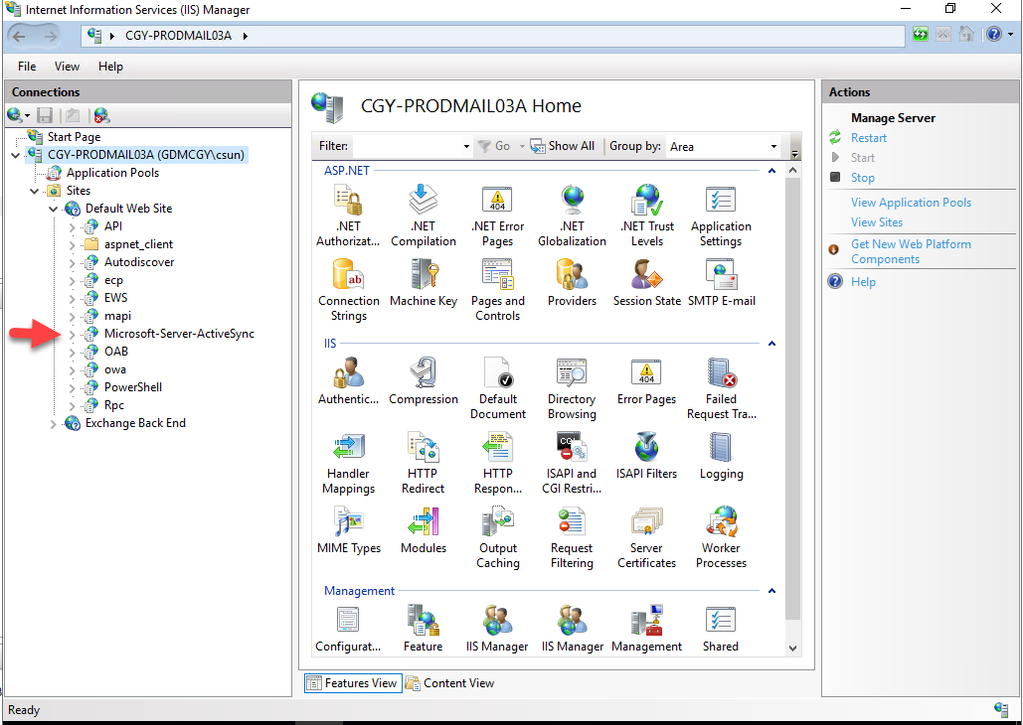The width and height of the screenshot is (1023, 725).
Task: Click View Application Pools link
Action: 911,203
